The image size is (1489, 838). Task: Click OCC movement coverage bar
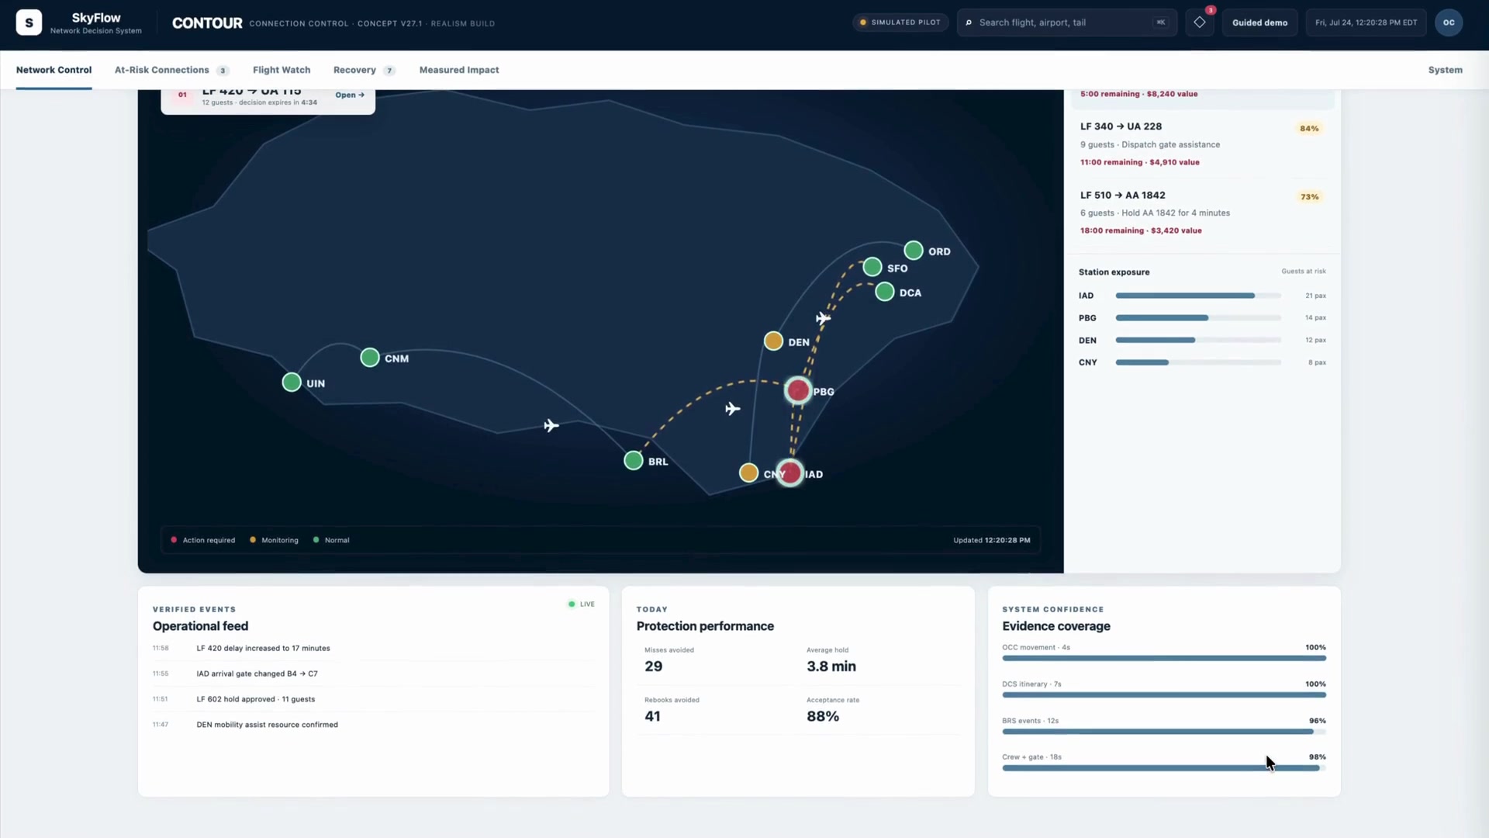pyautogui.click(x=1164, y=658)
